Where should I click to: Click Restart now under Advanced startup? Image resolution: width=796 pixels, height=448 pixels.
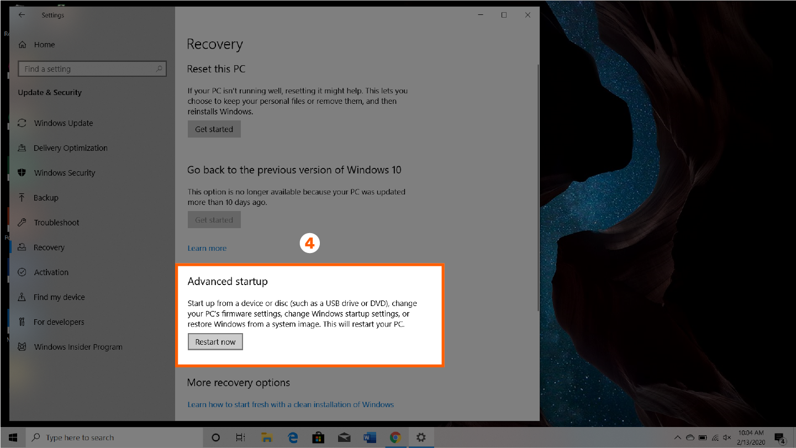(215, 342)
